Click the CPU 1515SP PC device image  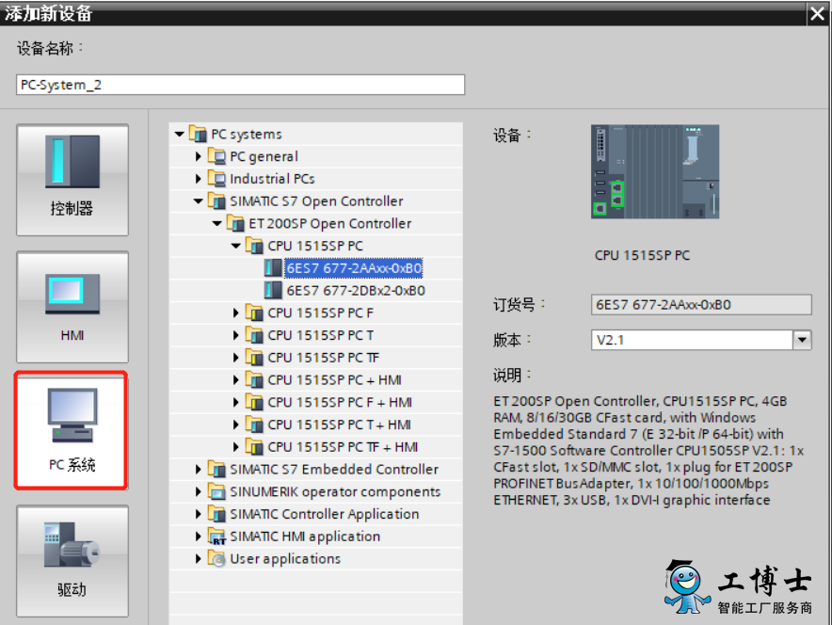pos(655,171)
